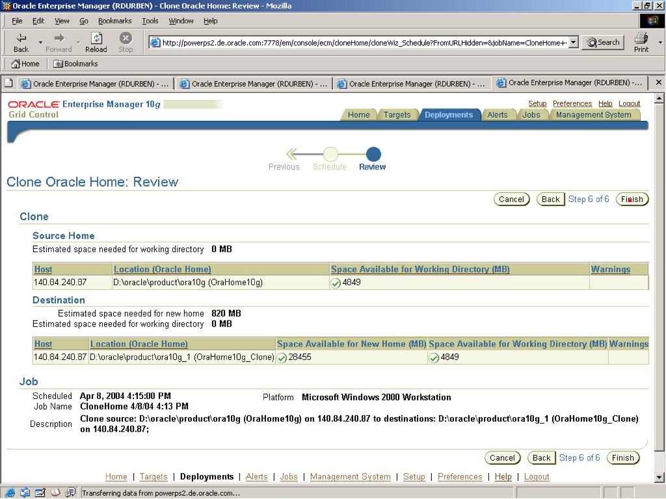Open the Bookmarks folder in the personal toolbar

tap(75, 64)
